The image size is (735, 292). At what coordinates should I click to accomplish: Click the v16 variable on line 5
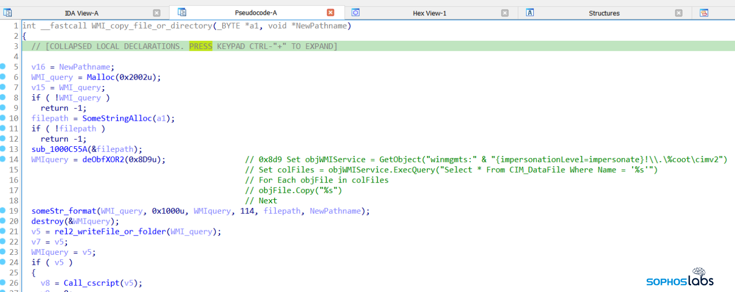(x=38, y=67)
